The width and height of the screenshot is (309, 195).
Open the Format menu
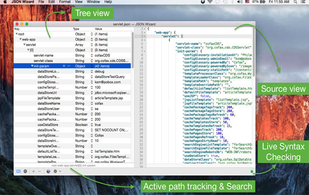(65, 2)
